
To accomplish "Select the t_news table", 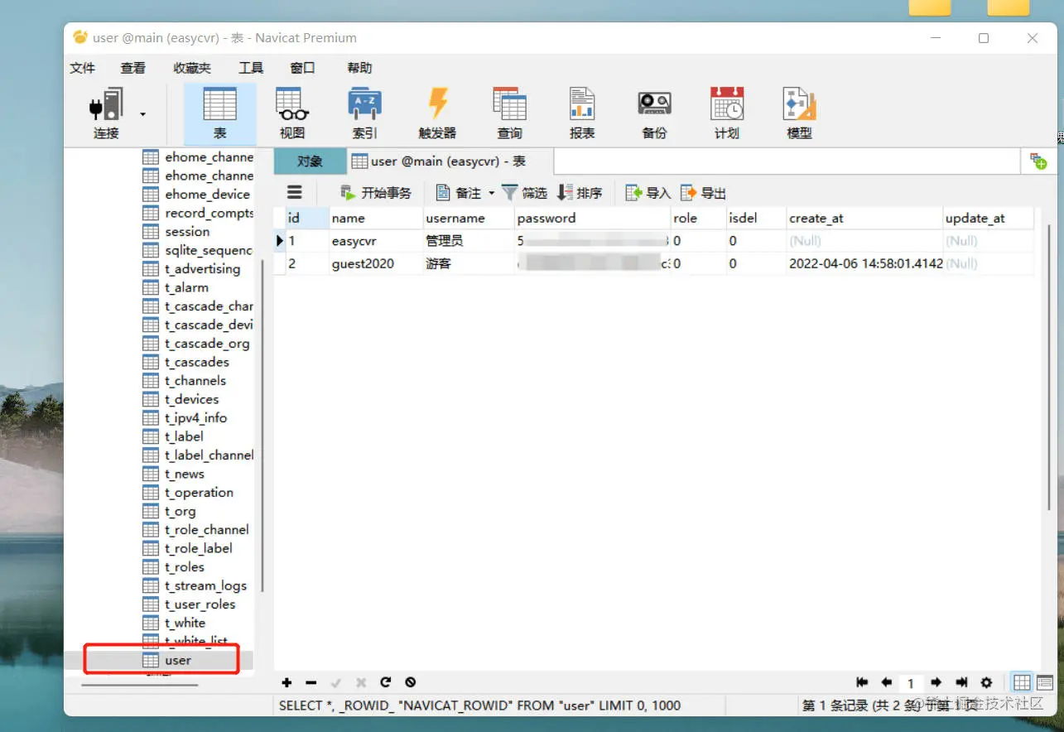I will tap(184, 474).
